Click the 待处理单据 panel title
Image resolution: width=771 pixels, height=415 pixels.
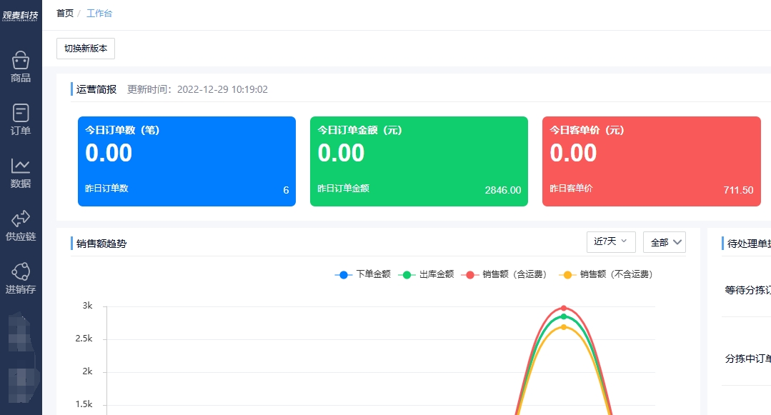point(749,244)
